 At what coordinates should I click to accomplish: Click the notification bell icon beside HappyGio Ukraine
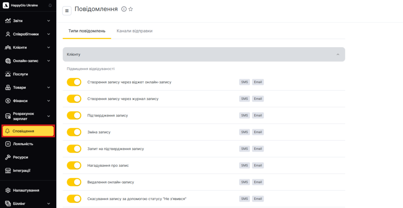(50, 5)
